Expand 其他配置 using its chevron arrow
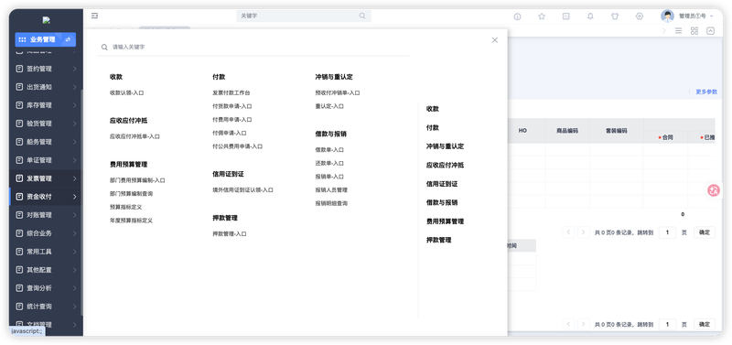Image resolution: width=732 pixels, height=345 pixels. click(x=75, y=270)
